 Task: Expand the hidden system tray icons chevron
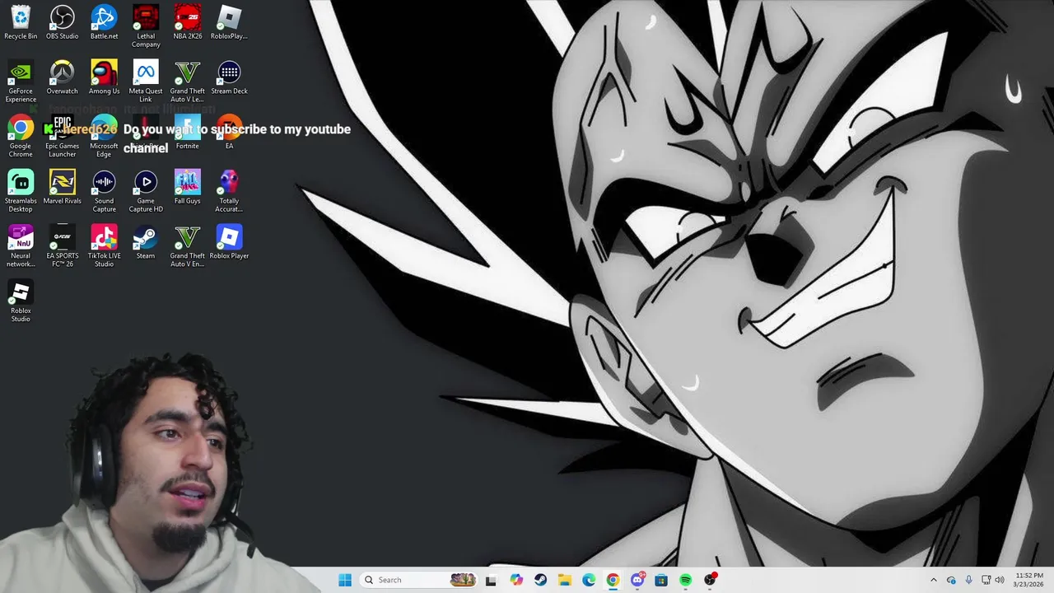coord(933,580)
